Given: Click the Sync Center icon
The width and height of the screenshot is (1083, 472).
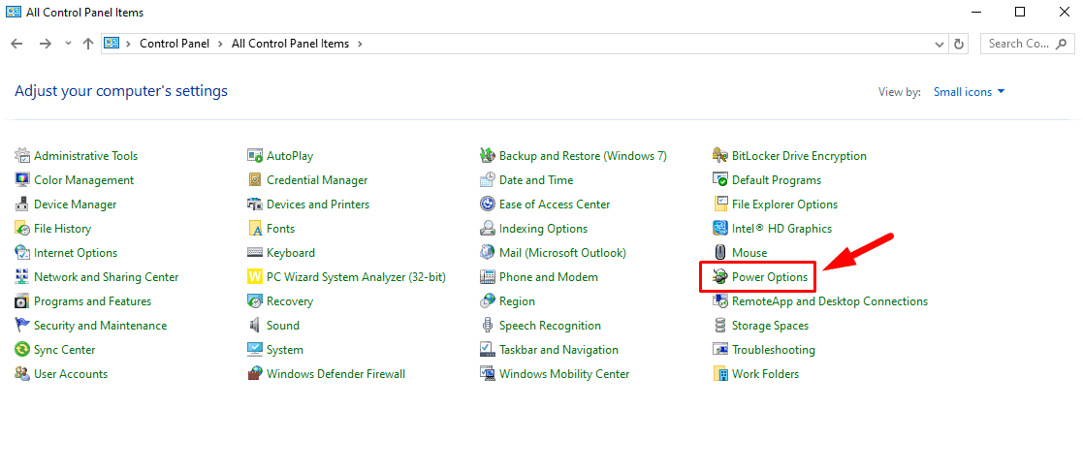Looking at the screenshot, I should (x=22, y=350).
